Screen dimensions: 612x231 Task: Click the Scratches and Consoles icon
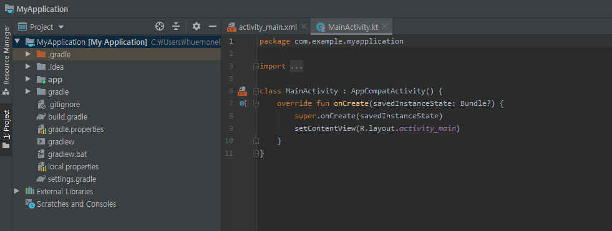(x=30, y=204)
